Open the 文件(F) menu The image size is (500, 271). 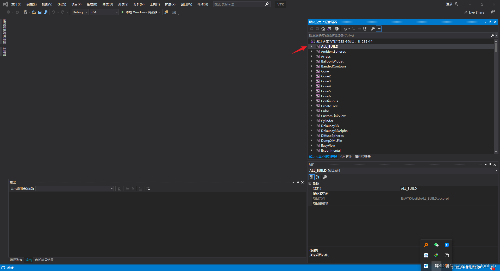[x=16, y=4]
